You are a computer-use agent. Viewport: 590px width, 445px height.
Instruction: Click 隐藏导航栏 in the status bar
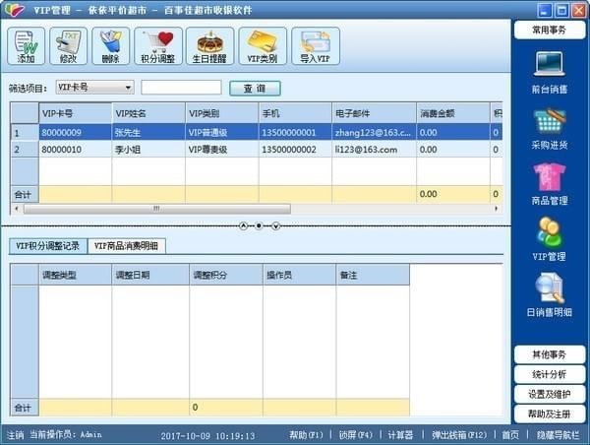(558, 435)
